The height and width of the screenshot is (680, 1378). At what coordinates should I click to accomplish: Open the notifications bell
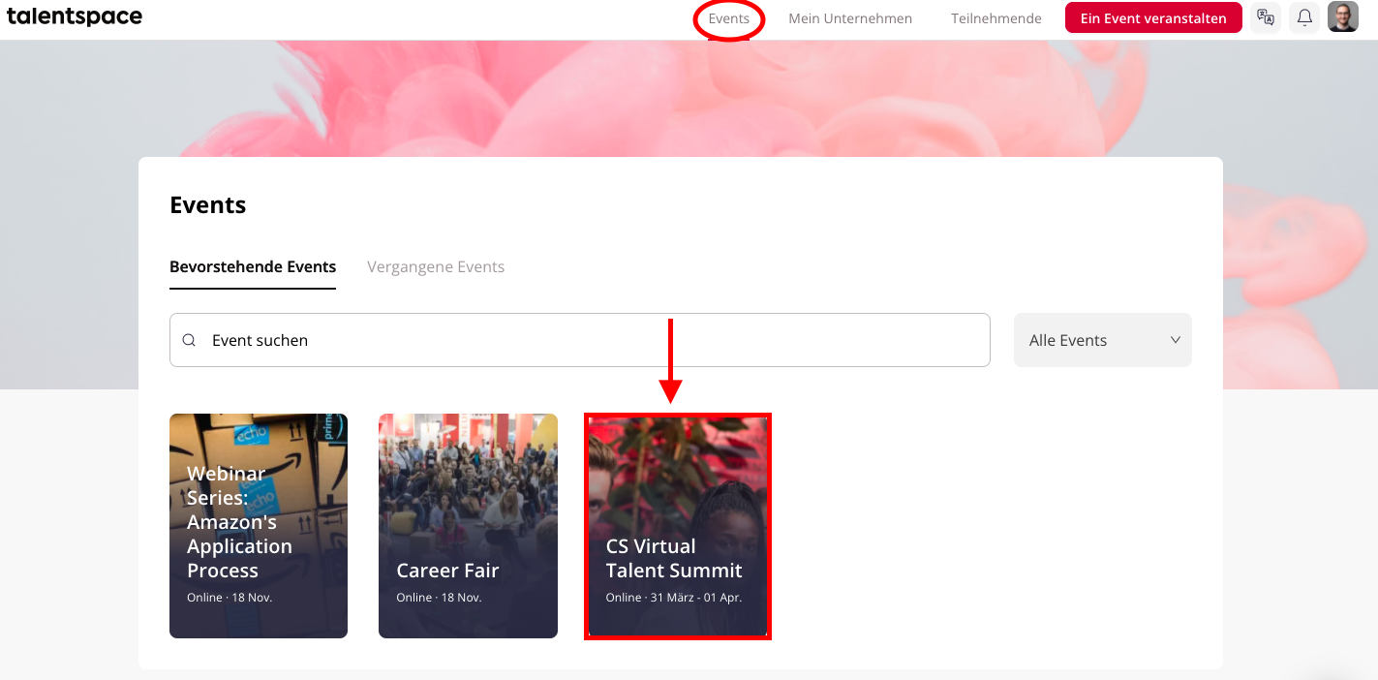pos(1304,17)
